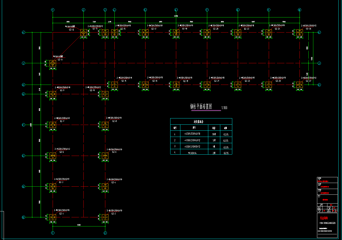
Task: Select the GZ-14 column symbol
Action: [114, 85]
